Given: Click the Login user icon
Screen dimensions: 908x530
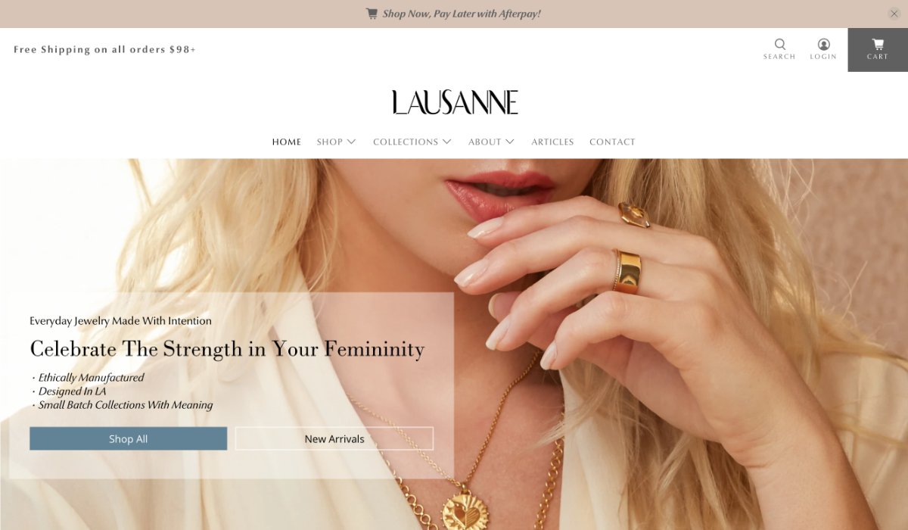Looking at the screenshot, I should 823,44.
